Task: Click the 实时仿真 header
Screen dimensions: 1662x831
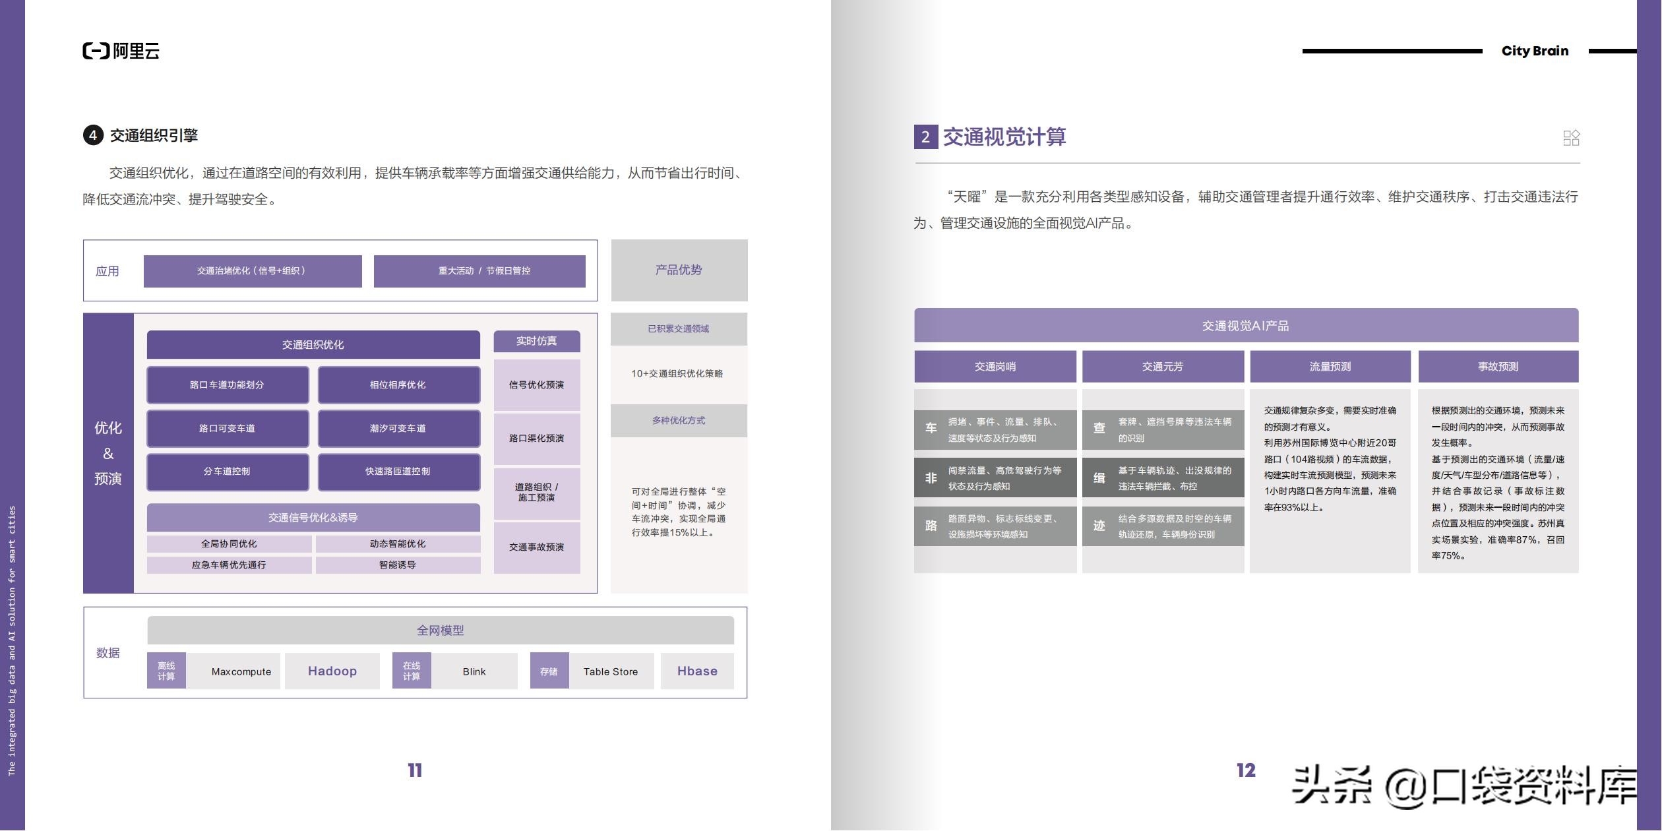Action: 536,341
